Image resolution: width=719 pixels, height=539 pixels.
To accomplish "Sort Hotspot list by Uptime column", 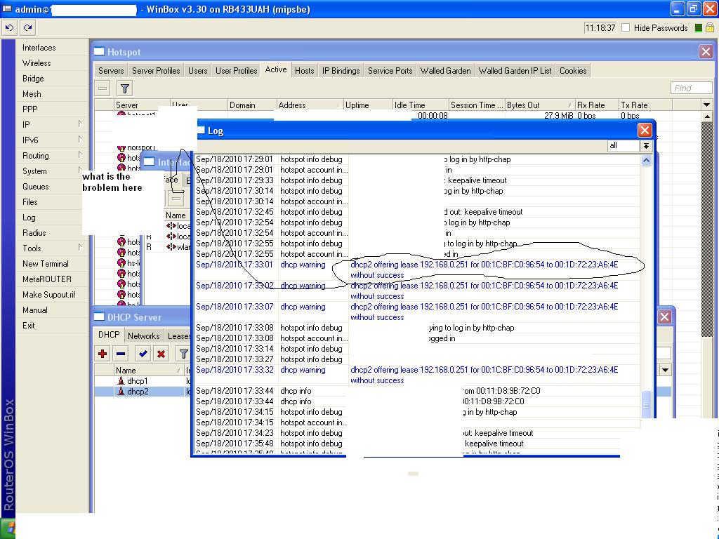I will [x=368, y=105].
